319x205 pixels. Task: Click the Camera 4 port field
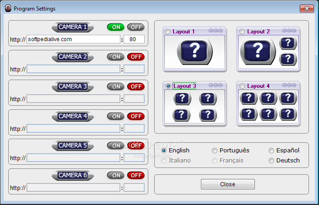134,128
